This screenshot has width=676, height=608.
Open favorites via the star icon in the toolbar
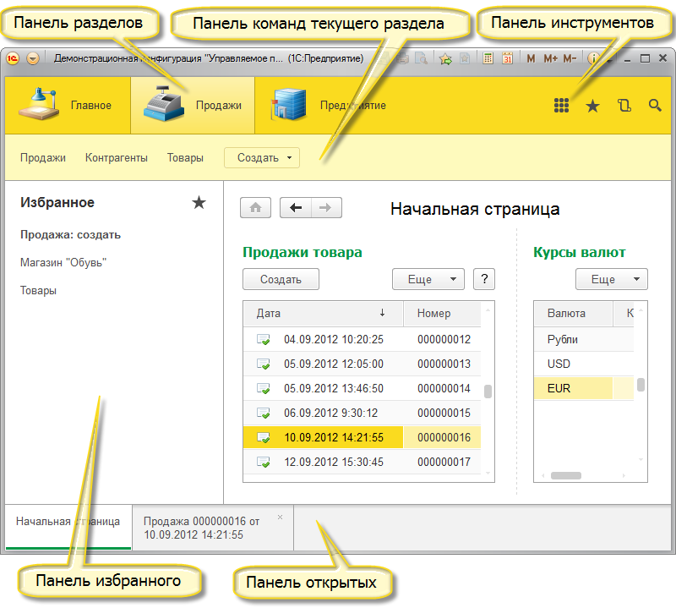point(592,105)
